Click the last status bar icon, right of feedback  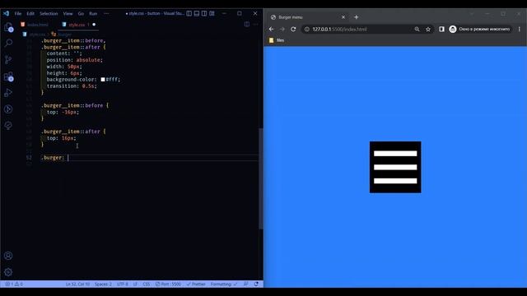[x=256, y=284]
